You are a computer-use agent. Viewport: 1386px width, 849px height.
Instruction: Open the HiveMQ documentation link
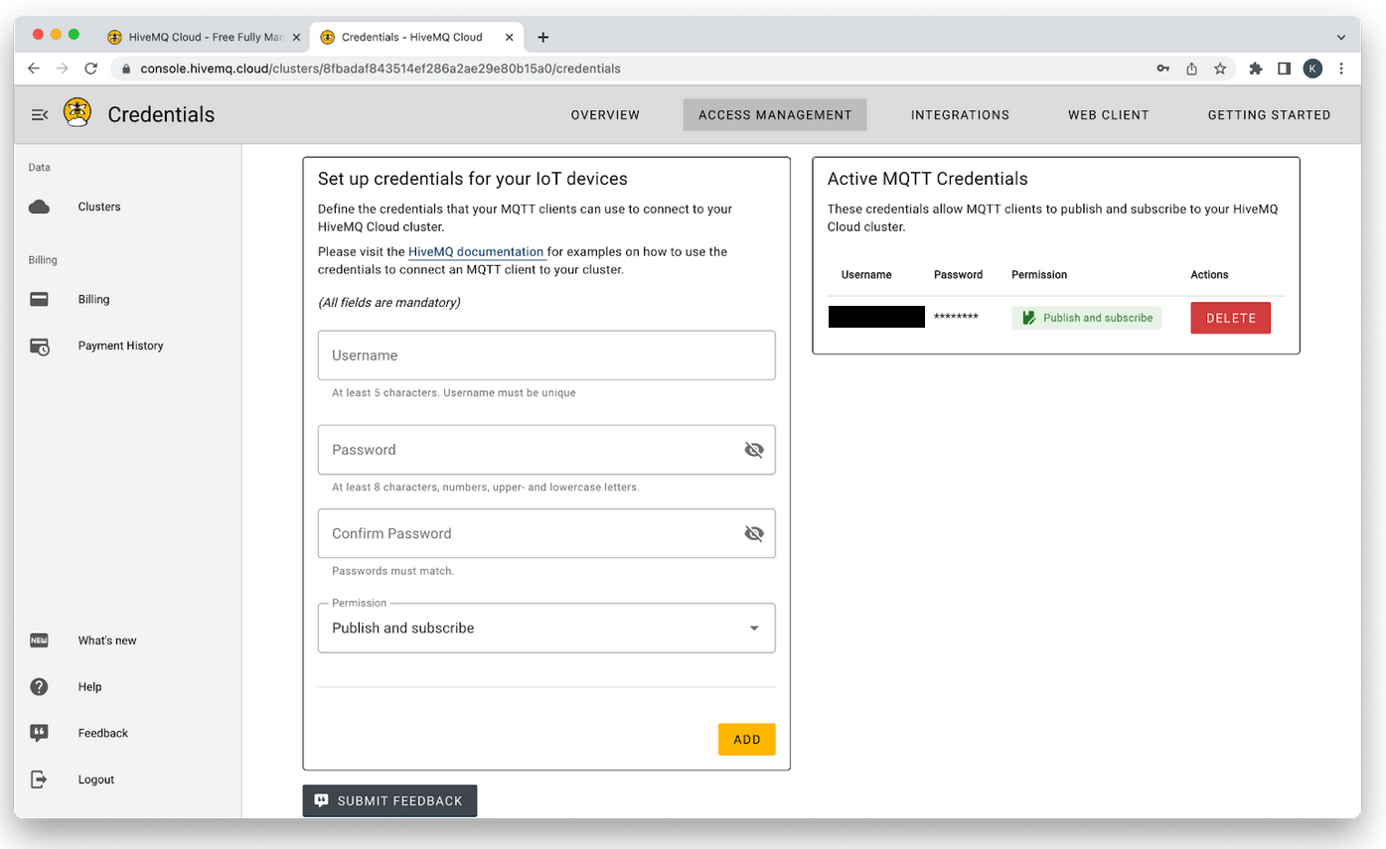pos(476,251)
